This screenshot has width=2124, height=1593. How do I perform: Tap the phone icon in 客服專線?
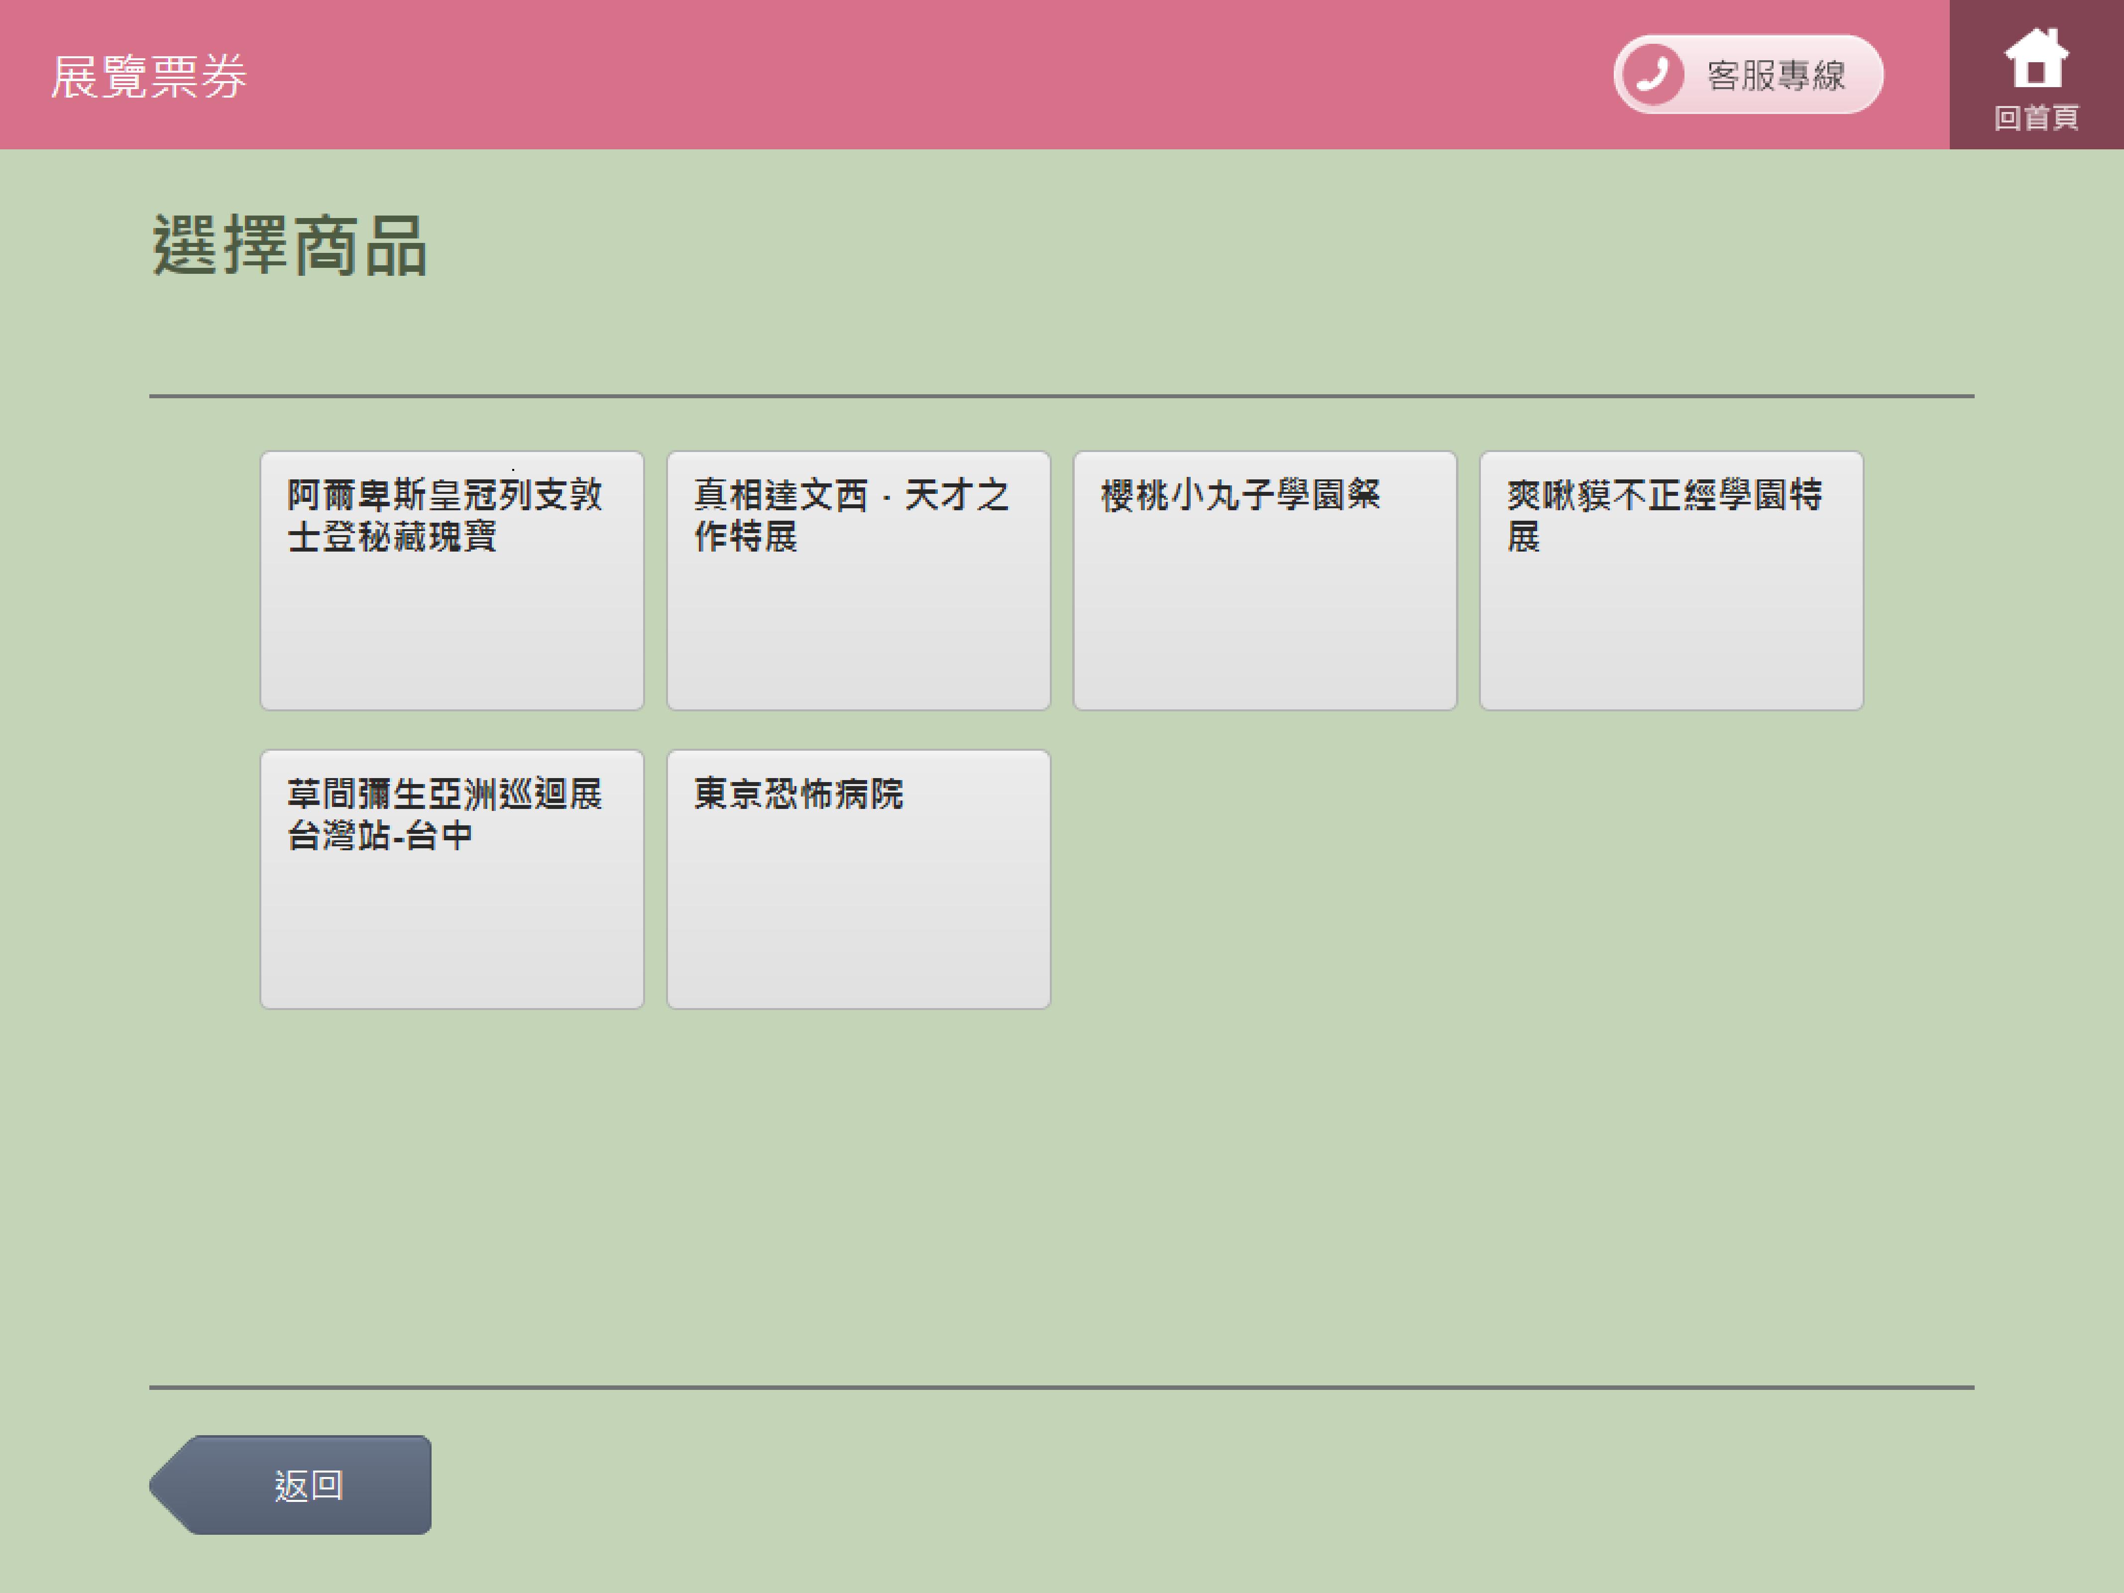tap(1653, 74)
